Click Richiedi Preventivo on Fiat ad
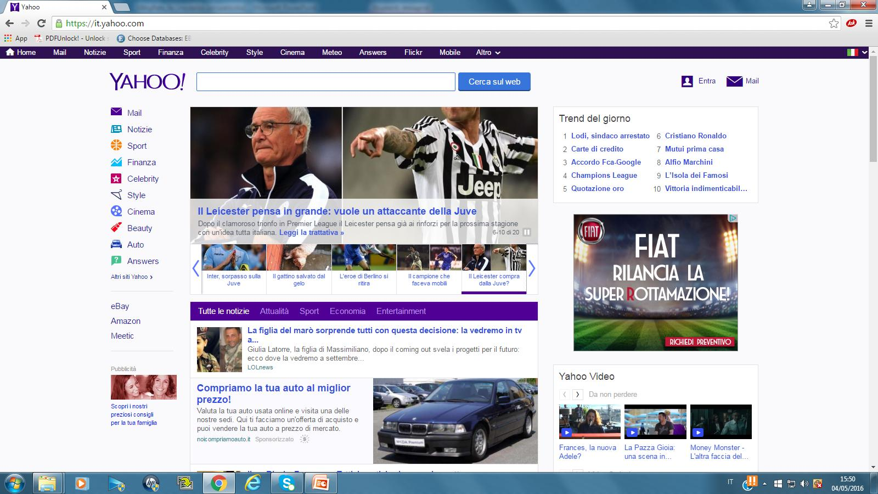 [700, 342]
